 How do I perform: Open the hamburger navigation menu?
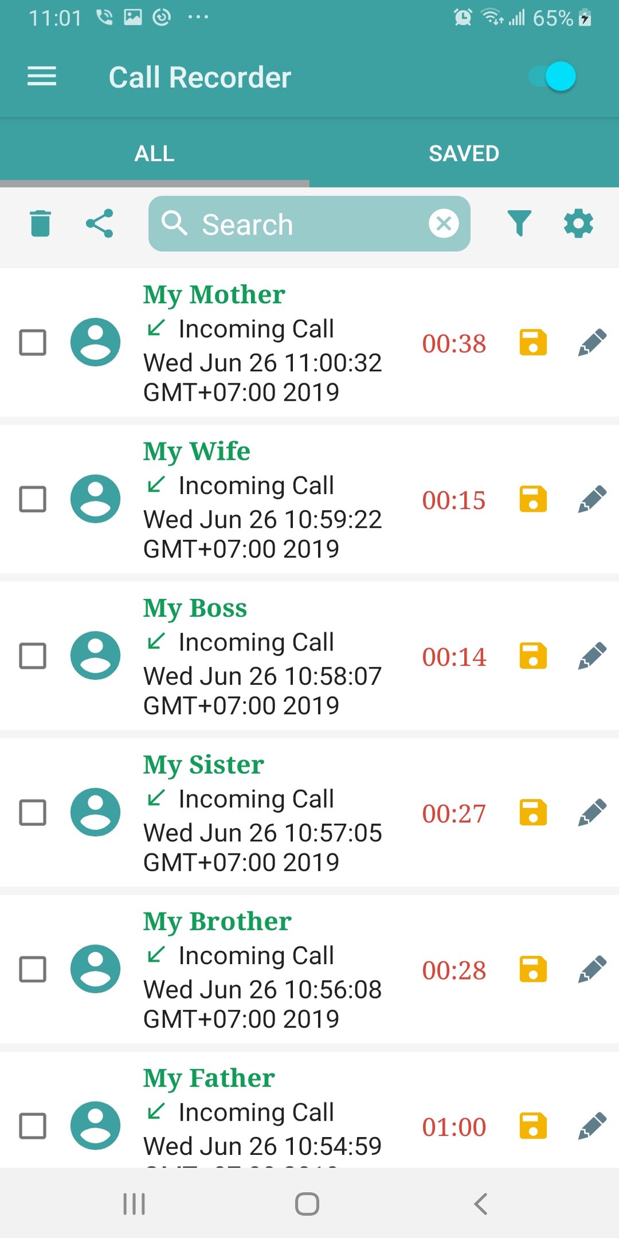tap(42, 76)
